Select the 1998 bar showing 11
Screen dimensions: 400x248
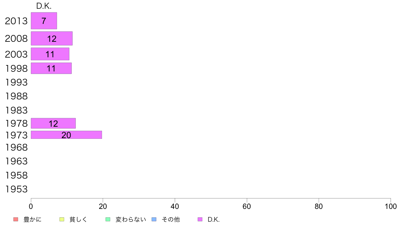(x=51, y=68)
